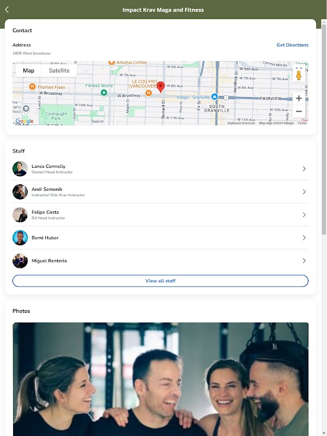The width and height of the screenshot is (327, 436).
Task: Click the BJJ Head Instructor subtitle
Action: pyautogui.click(x=48, y=218)
